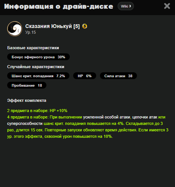175x187 pixels.
Task: Click the 2 предмета в наборе bonus text
Action: pyautogui.click(x=37, y=111)
